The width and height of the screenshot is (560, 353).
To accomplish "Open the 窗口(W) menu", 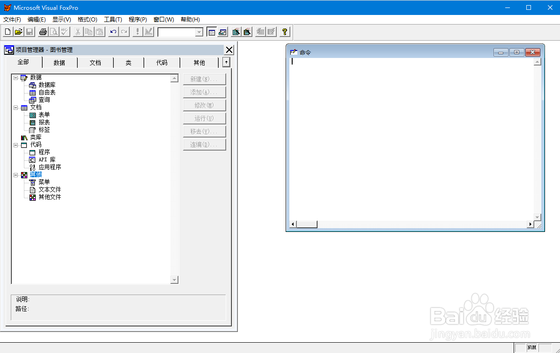I will click(163, 20).
